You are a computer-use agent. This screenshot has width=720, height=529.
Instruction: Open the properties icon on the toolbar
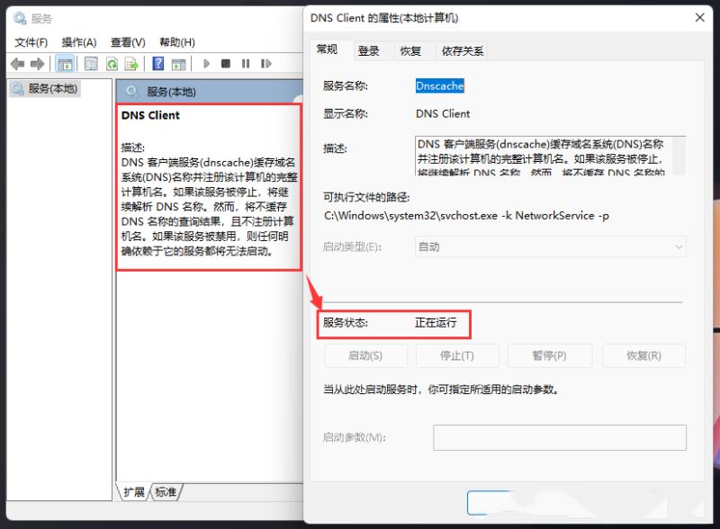click(x=91, y=63)
